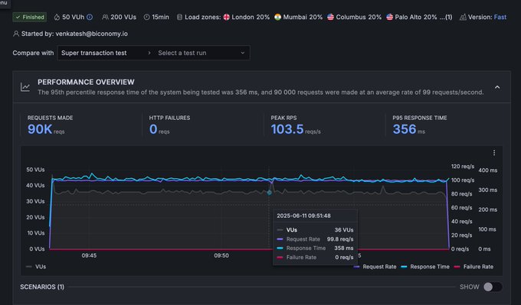Image resolution: width=521 pixels, height=305 pixels.
Task: Click the 200 VUs users icon
Action: [105, 17]
